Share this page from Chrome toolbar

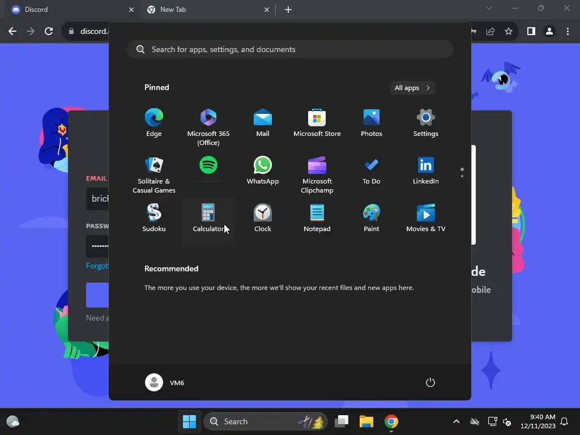pyautogui.click(x=491, y=32)
